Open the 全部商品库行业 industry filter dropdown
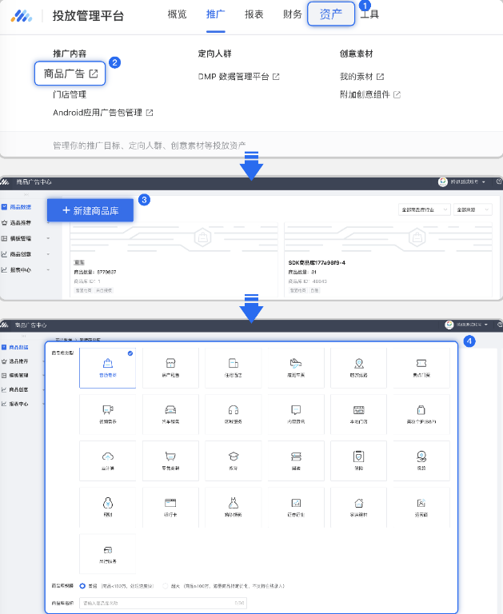The height and width of the screenshot is (614, 503). tap(425, 209)
